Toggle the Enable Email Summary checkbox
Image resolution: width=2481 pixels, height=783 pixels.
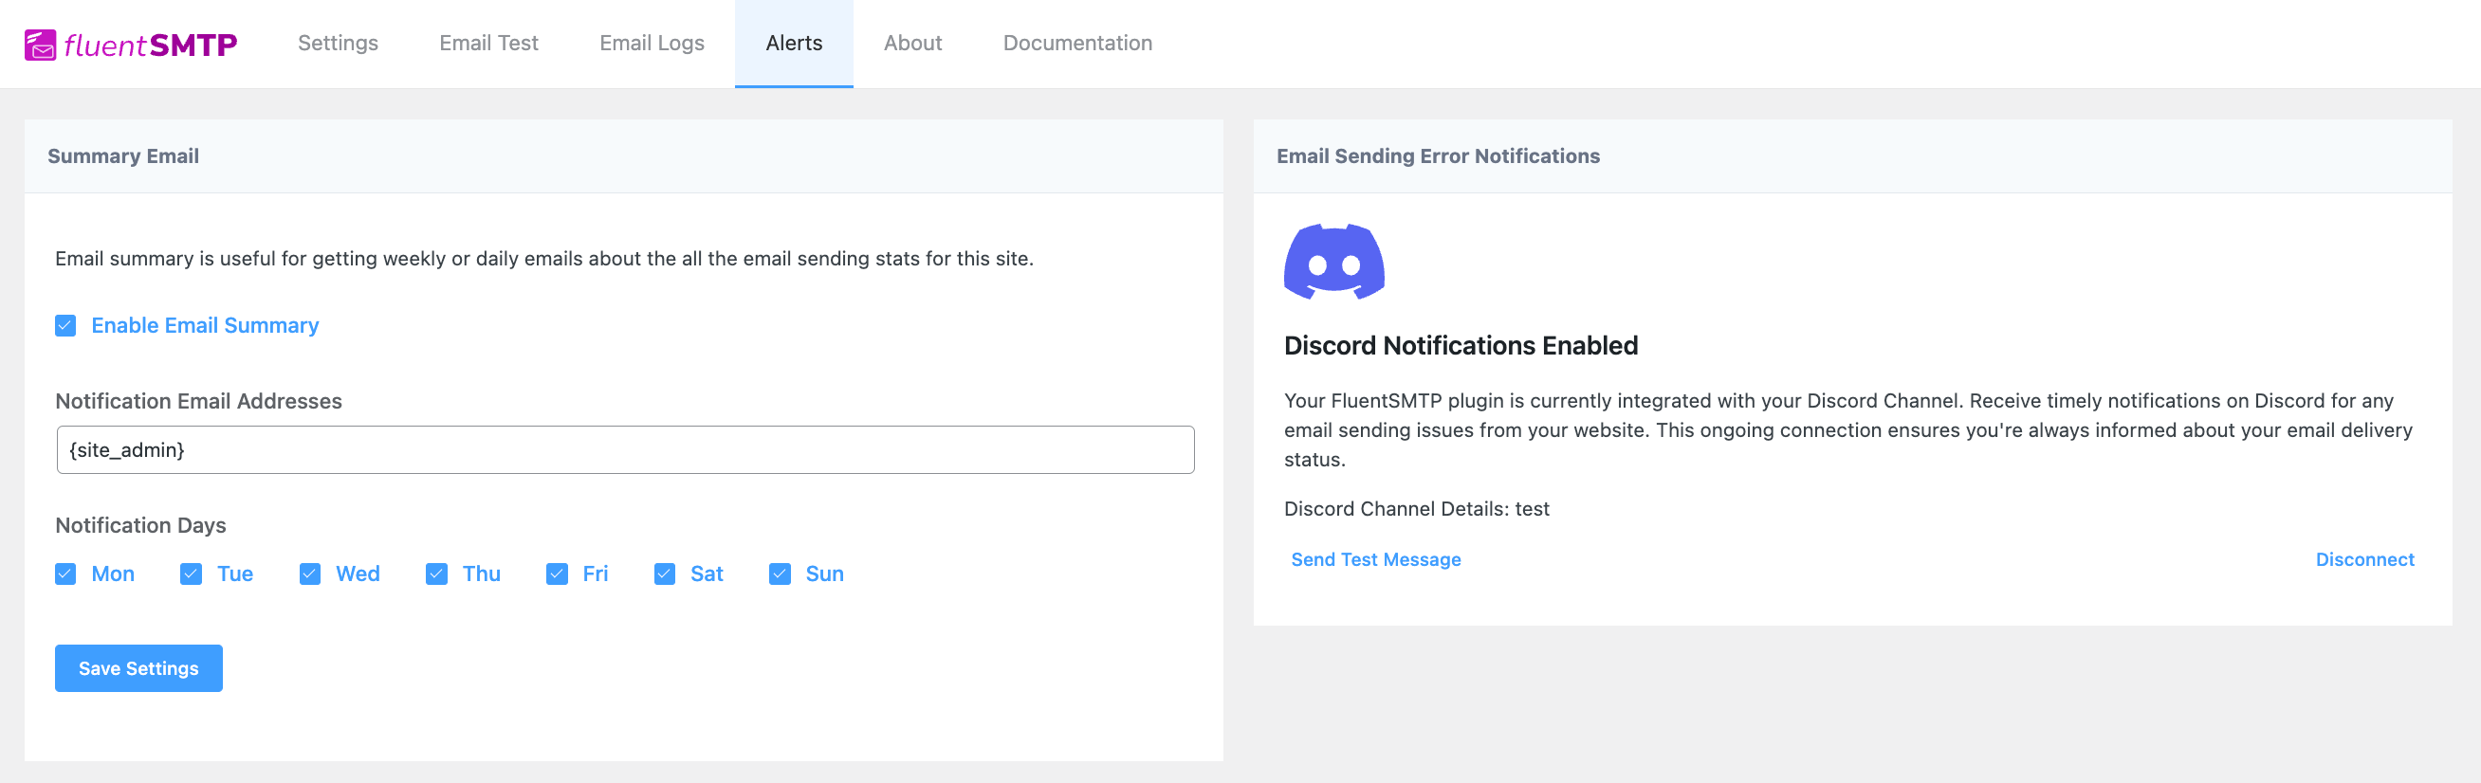point(65,325)
